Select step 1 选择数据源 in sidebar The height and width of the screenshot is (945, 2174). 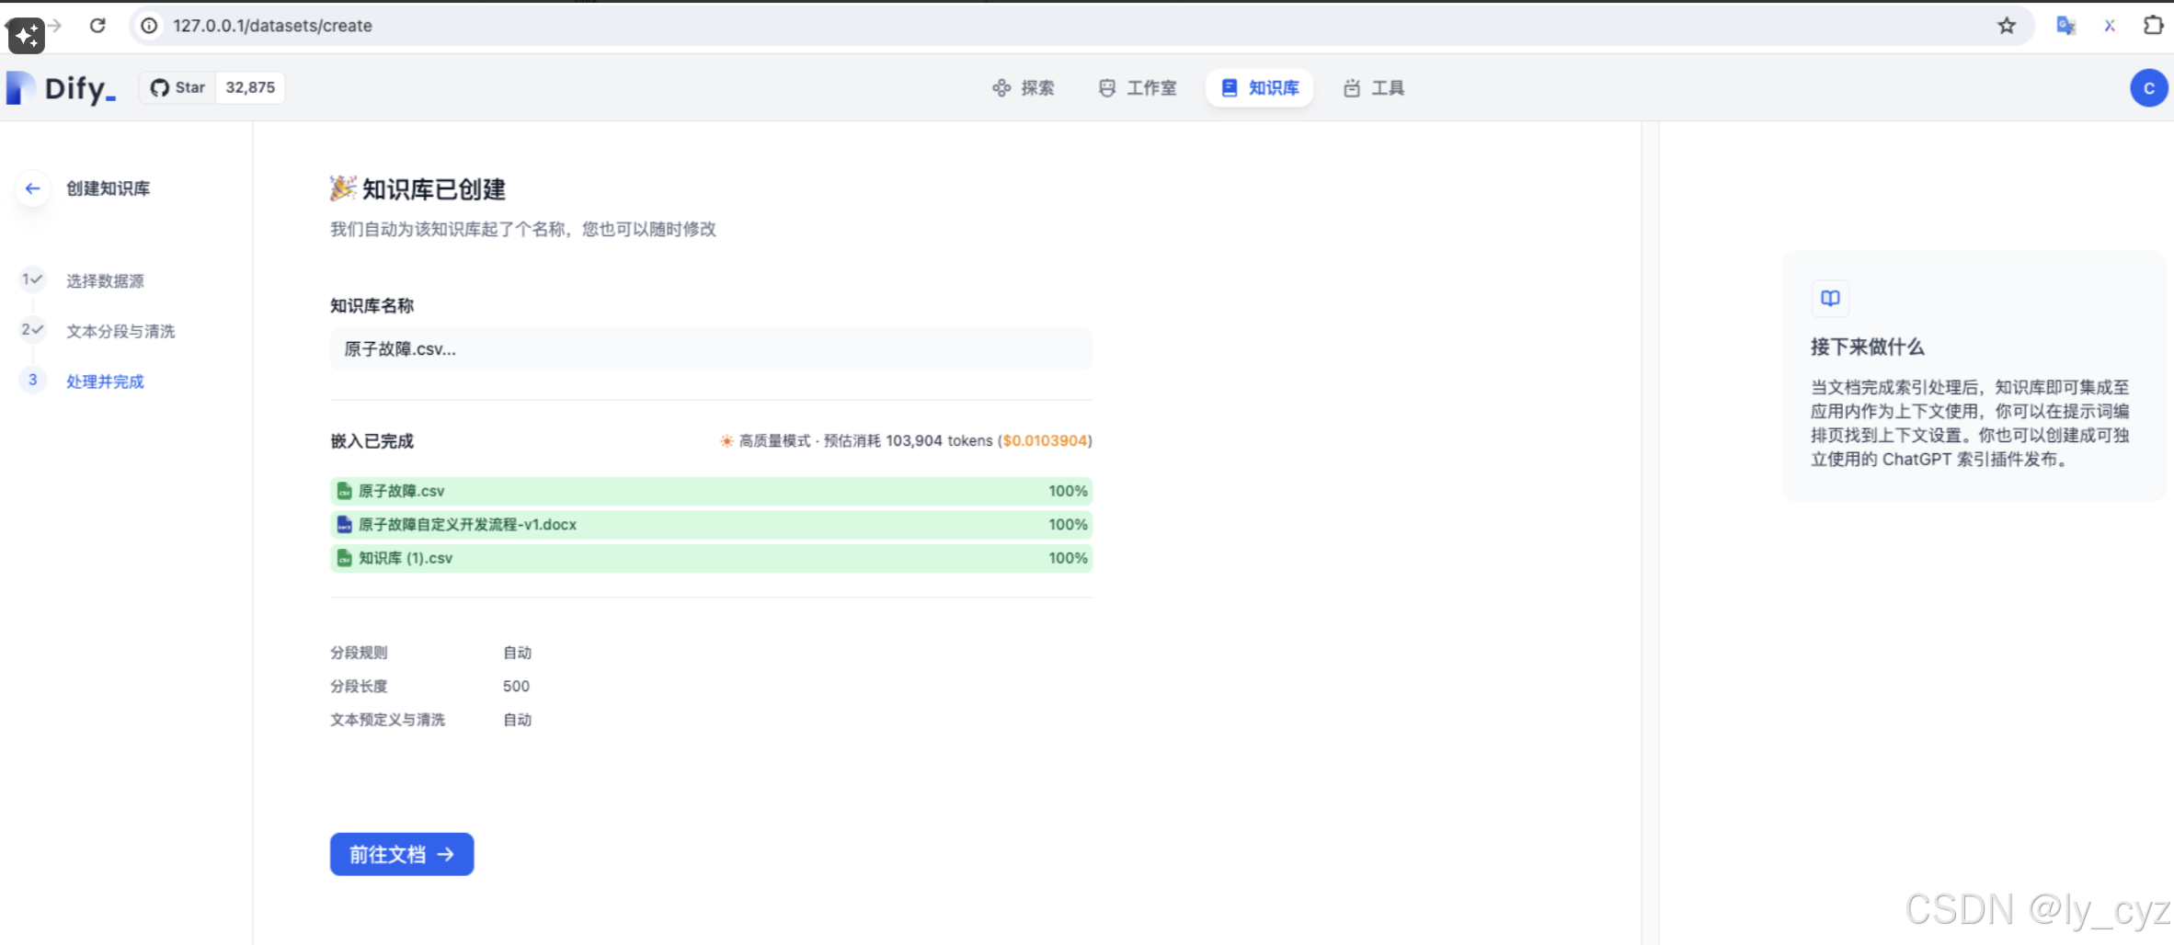[x=104, y=280]
